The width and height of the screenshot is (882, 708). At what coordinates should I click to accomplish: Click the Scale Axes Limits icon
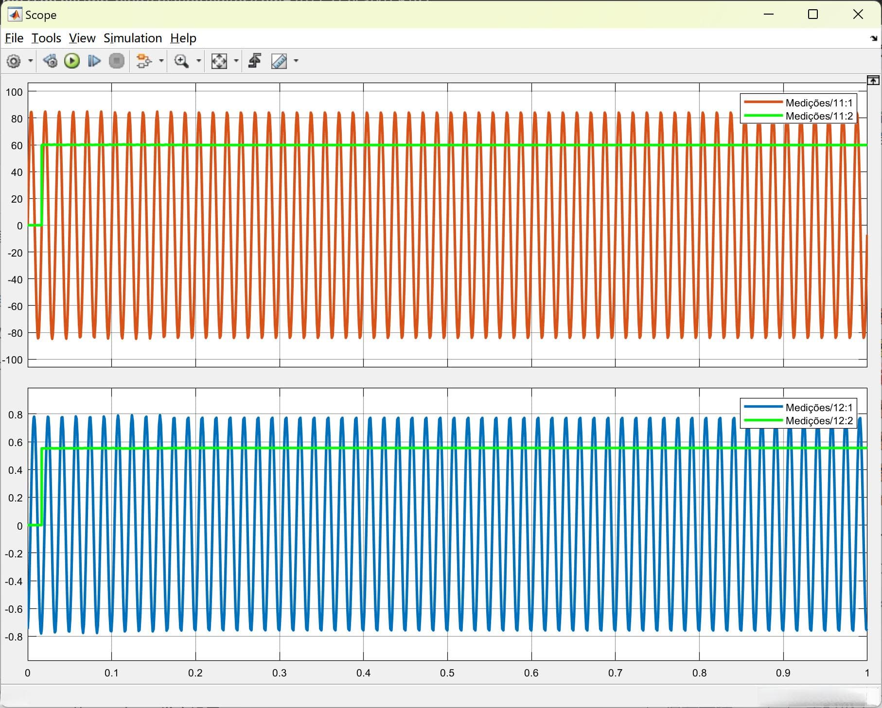(219, 61)
